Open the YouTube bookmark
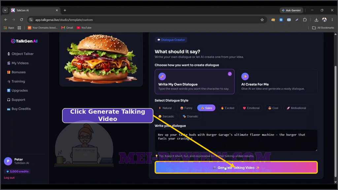The height and width of the screenshot is (190, 338). tap(84, 28)
